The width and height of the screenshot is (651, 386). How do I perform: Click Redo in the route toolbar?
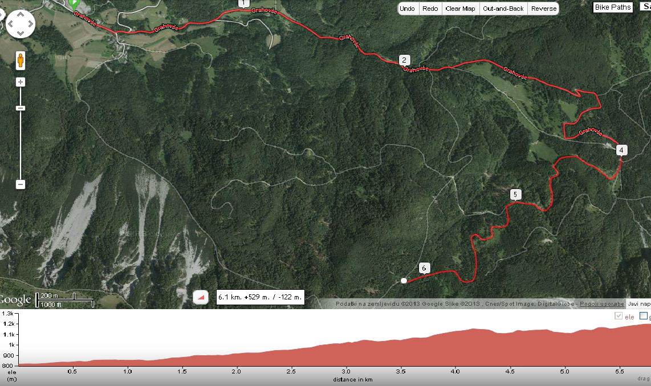pyautogui.click(x=430, y=9)
